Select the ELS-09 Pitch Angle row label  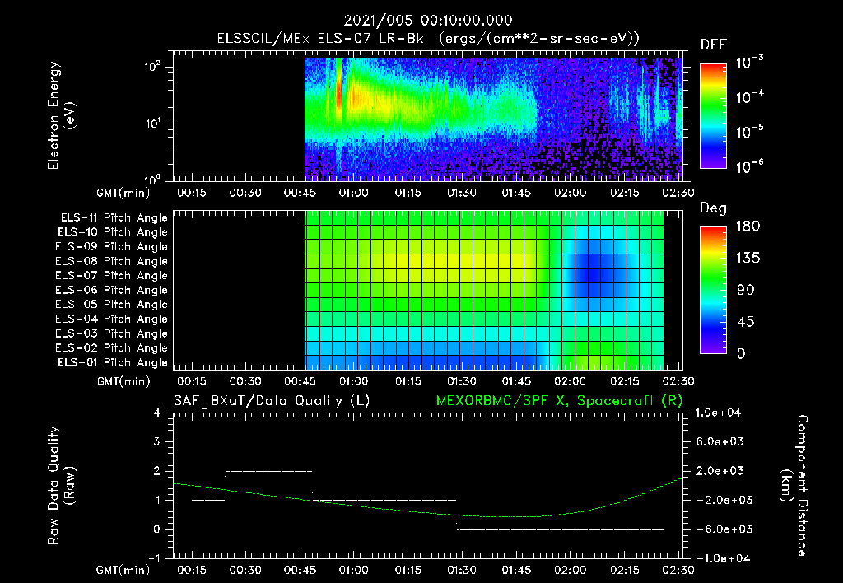pos(112,247)
